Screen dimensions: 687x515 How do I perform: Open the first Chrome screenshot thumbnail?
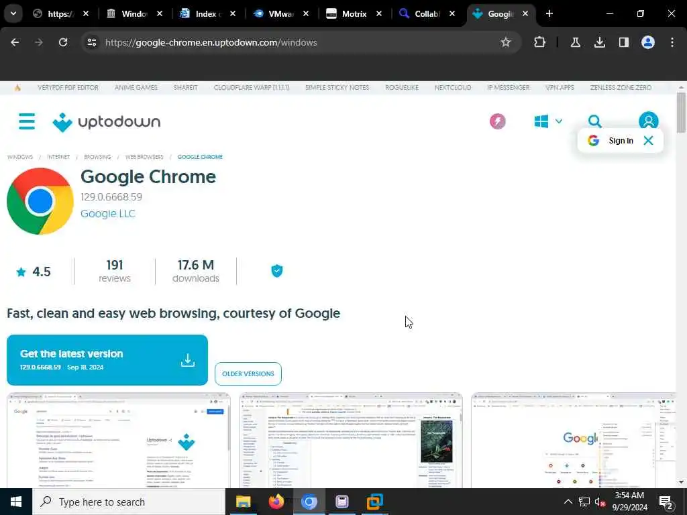pos(118,441)
